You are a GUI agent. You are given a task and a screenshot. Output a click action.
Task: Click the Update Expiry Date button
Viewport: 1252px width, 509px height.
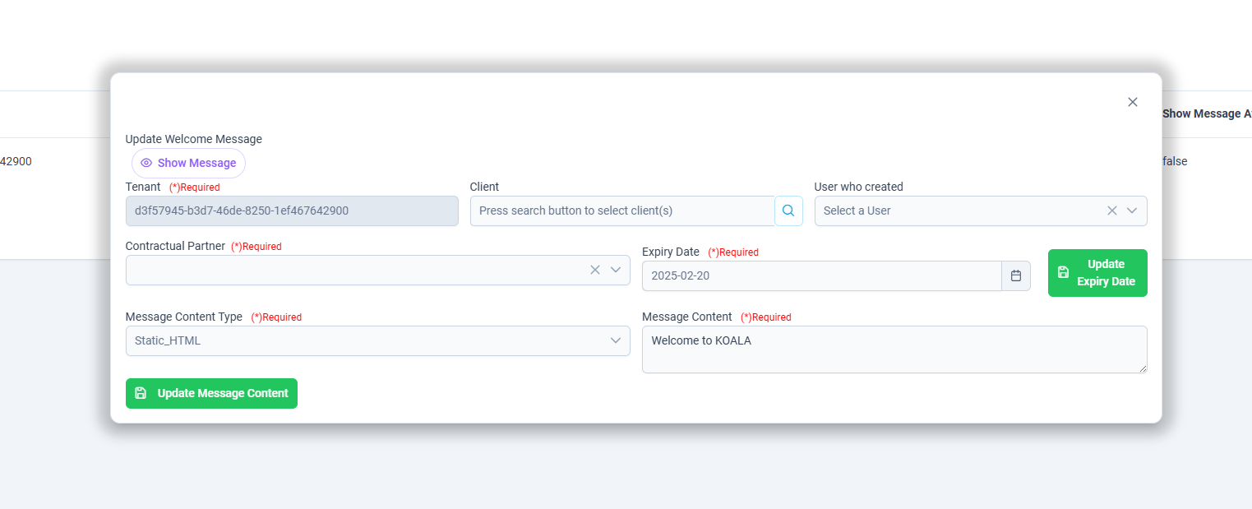[1097, 273]
